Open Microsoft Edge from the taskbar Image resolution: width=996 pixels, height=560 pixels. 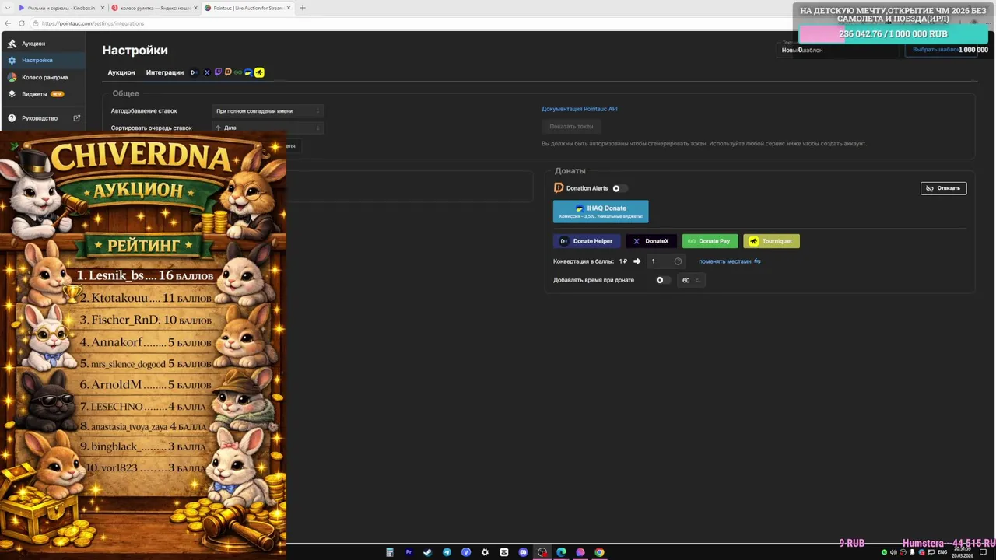tap(561, 552)
